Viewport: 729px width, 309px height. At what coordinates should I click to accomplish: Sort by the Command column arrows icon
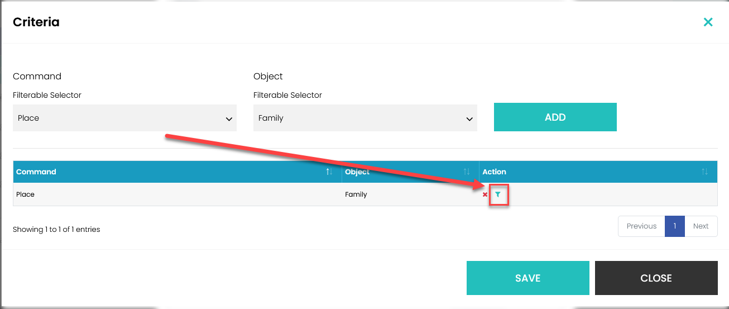pyautogui.click(x=329, y=172)
